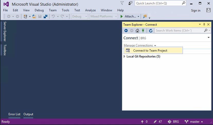This screenshot has width=213, height=125.
Task: Open the Window menu
Action: [106, 10]
